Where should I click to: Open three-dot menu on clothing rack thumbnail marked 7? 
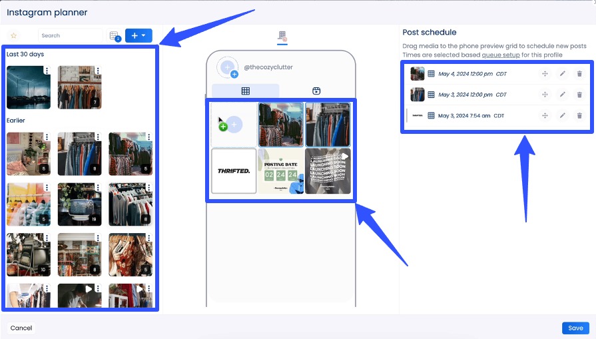tap(98, 71)
